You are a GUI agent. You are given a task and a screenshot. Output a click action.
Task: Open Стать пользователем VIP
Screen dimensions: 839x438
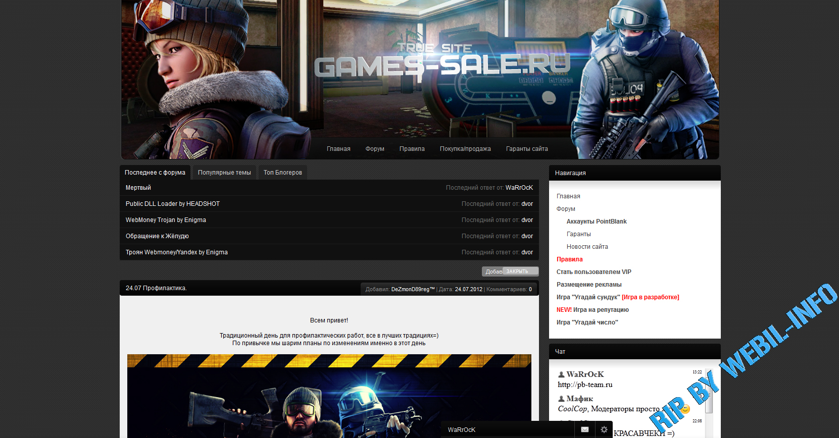594,272
